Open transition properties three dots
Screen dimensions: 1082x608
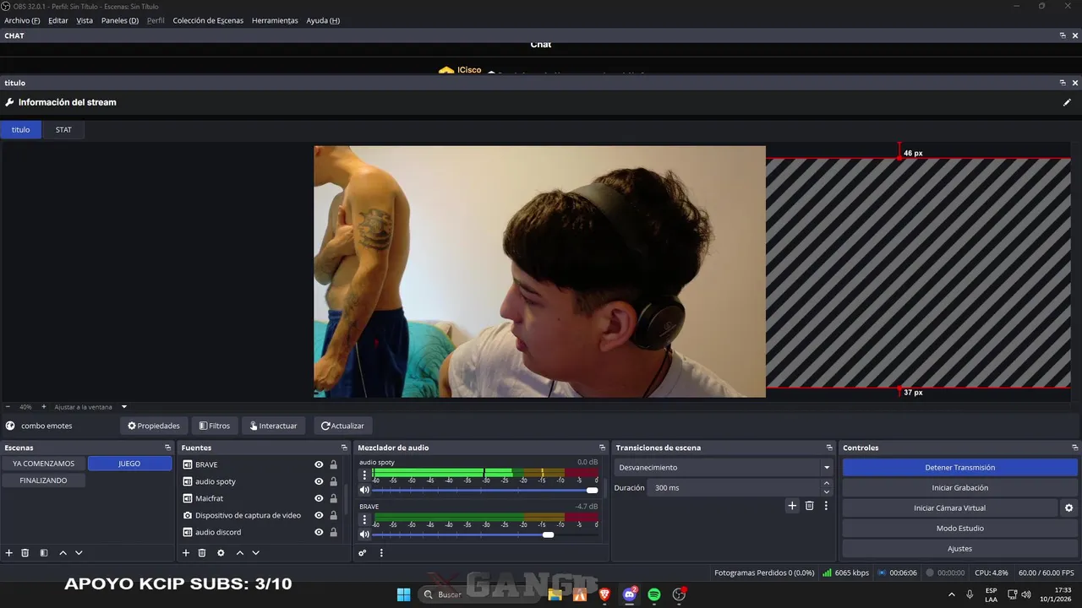click(x=826, y=506)
